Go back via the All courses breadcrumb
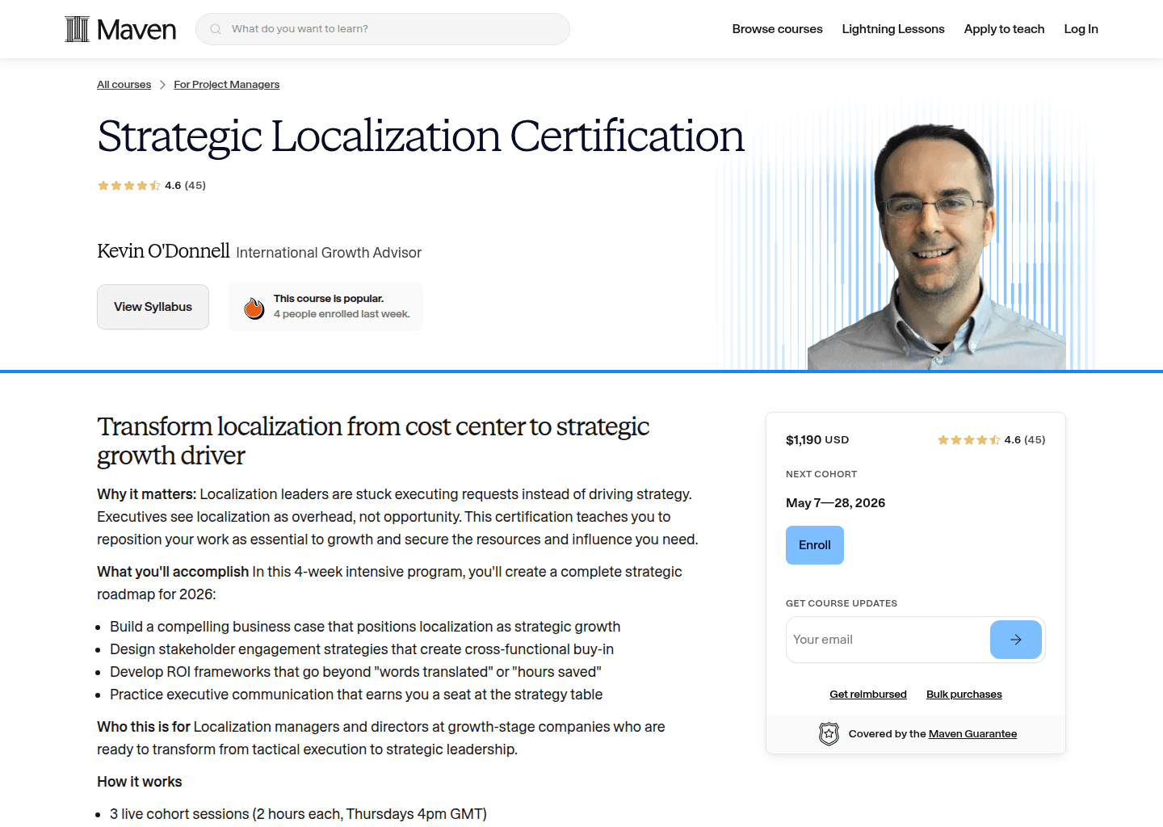This screenshot has width=1163, height=827. 124,84
